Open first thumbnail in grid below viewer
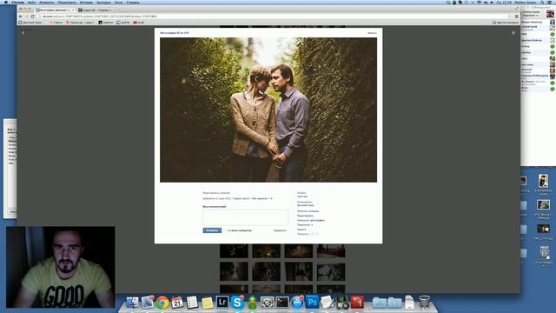 point(234,251)
